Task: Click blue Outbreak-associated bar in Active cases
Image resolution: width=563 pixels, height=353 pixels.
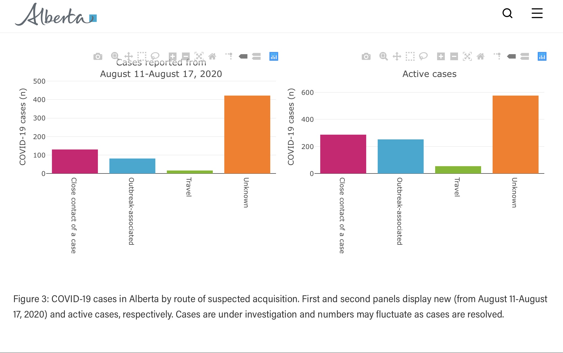Action: point(401,156)
